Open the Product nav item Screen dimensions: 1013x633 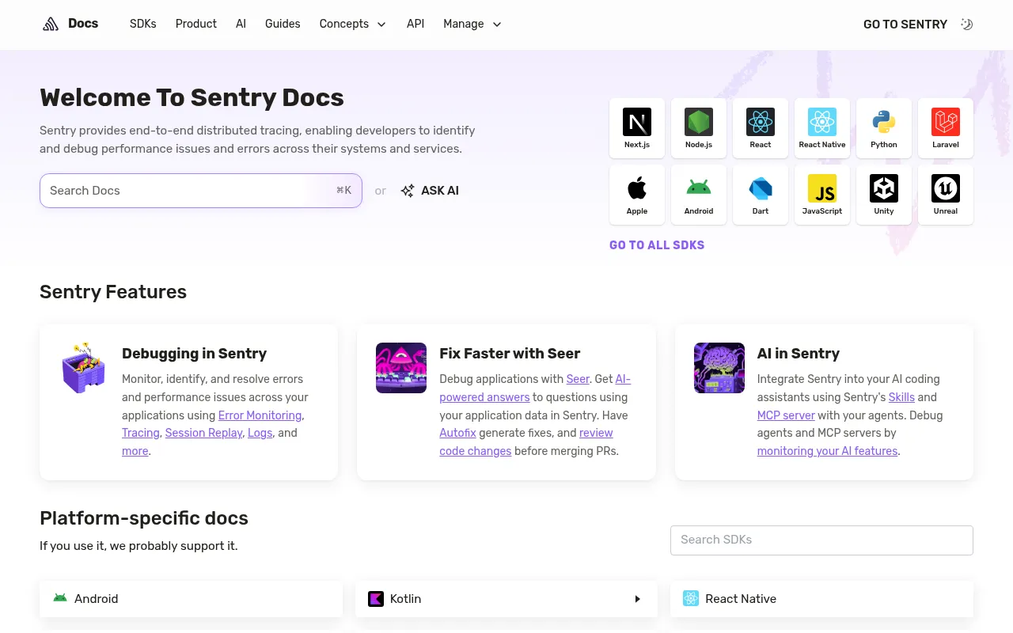[196, 24]
